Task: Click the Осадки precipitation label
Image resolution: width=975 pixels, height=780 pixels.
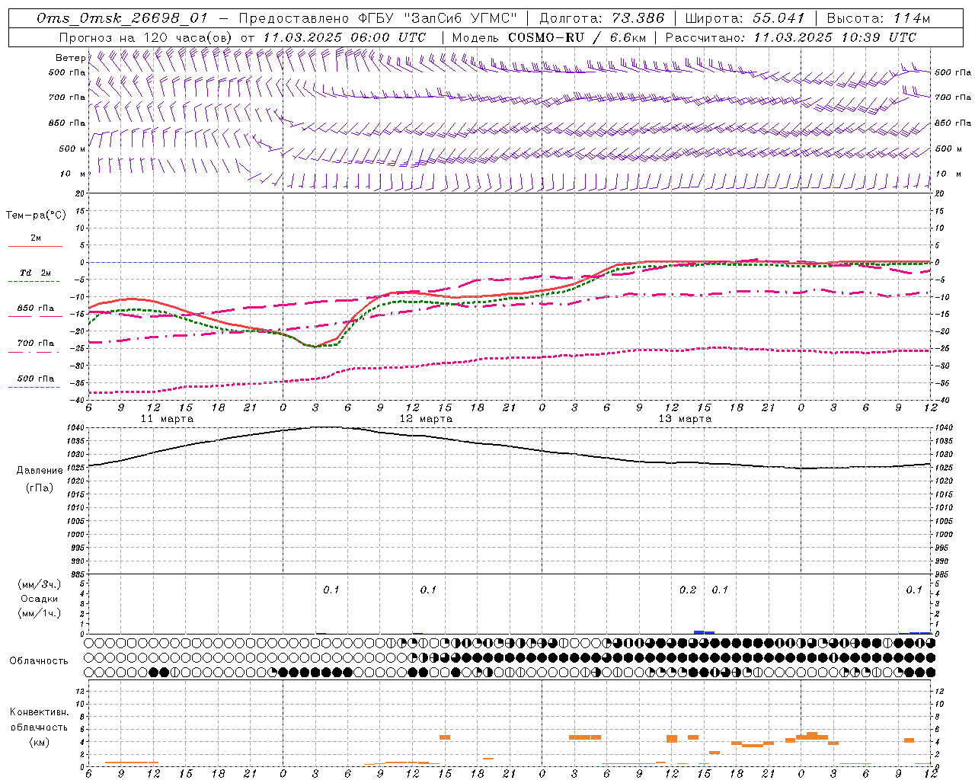Action: (40, 599)
